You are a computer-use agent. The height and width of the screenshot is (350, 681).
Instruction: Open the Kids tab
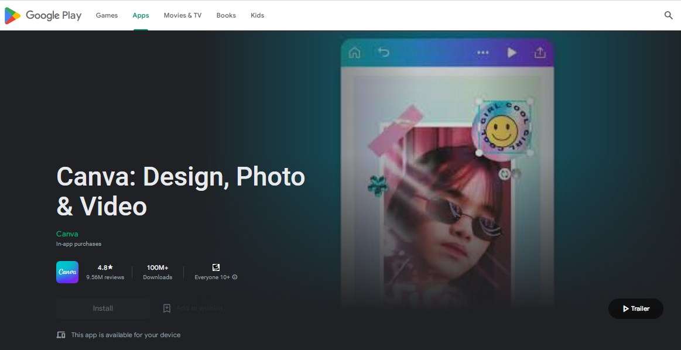click(x=257, y=15)
